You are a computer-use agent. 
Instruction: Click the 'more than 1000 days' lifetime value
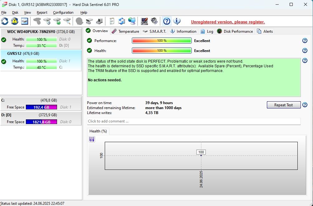click(x=163, y=108)
